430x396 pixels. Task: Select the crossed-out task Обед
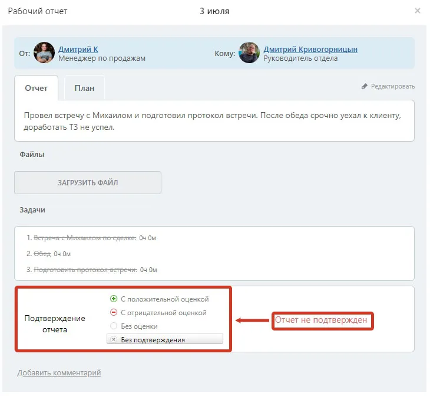pyautogui.click(x=42, y=254)
